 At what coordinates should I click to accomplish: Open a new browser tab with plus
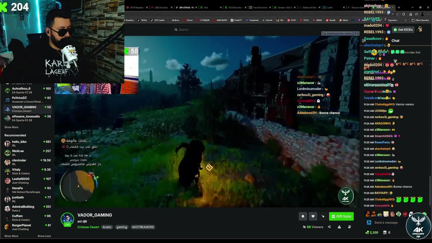[x=399, y=7]
